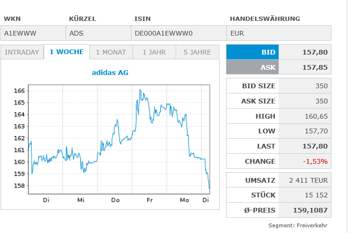Viewport: 348px width, 233px height.
Task: Click the Segment: Freiverkehr text
Action: (x=298, y=225)
